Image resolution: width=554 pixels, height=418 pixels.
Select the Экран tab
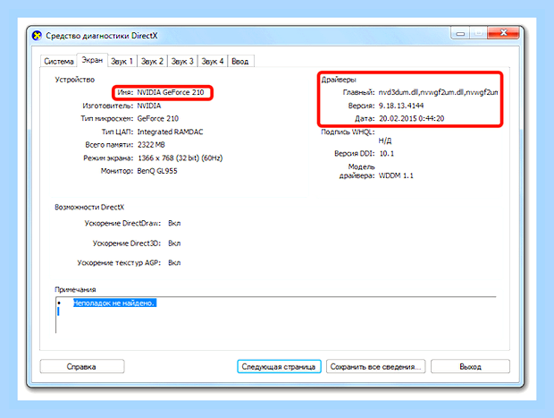(x=92, y=60)
